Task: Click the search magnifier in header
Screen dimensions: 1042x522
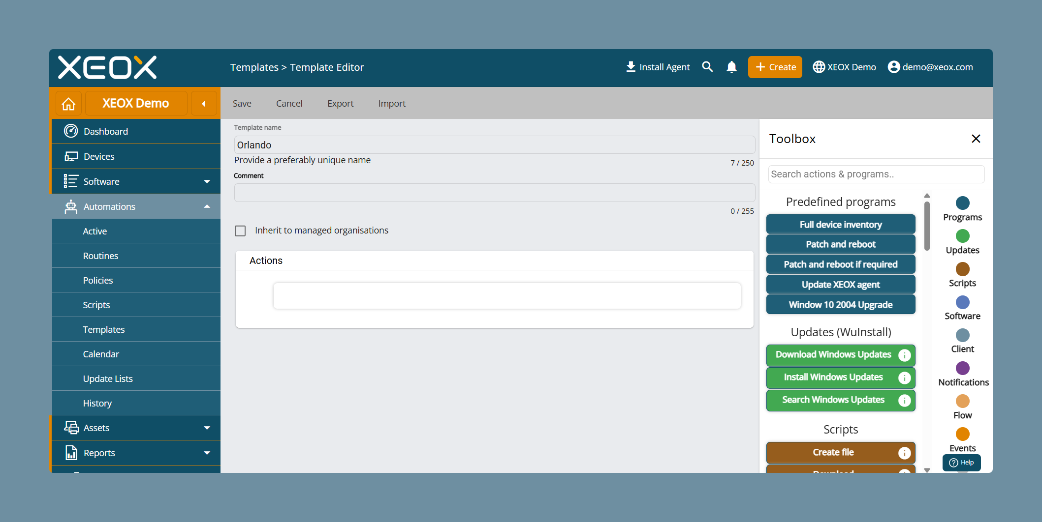Action: [x=707, y=67]
